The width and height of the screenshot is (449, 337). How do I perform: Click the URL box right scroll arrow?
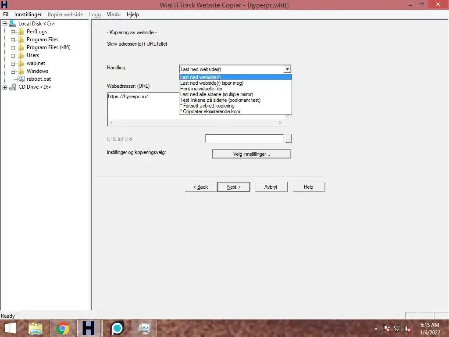(x=280, y=123)
